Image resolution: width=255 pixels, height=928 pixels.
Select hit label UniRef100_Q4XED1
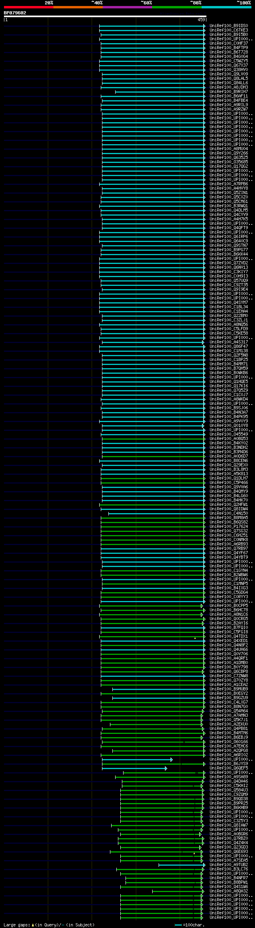(229, 641)
